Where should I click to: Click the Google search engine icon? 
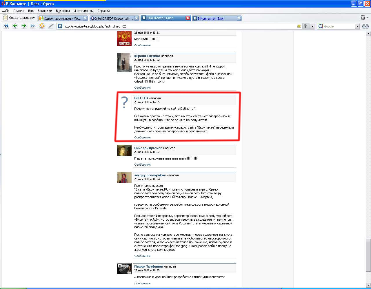[x=320, y=26]
